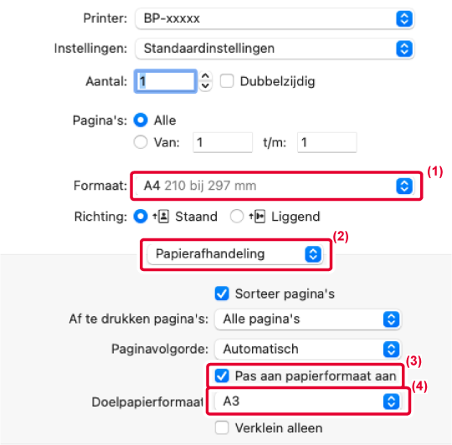Select the Alle pages radio button
Image resolution: width=452 pixels, height=445 pixels.
(x=141, y=120)
